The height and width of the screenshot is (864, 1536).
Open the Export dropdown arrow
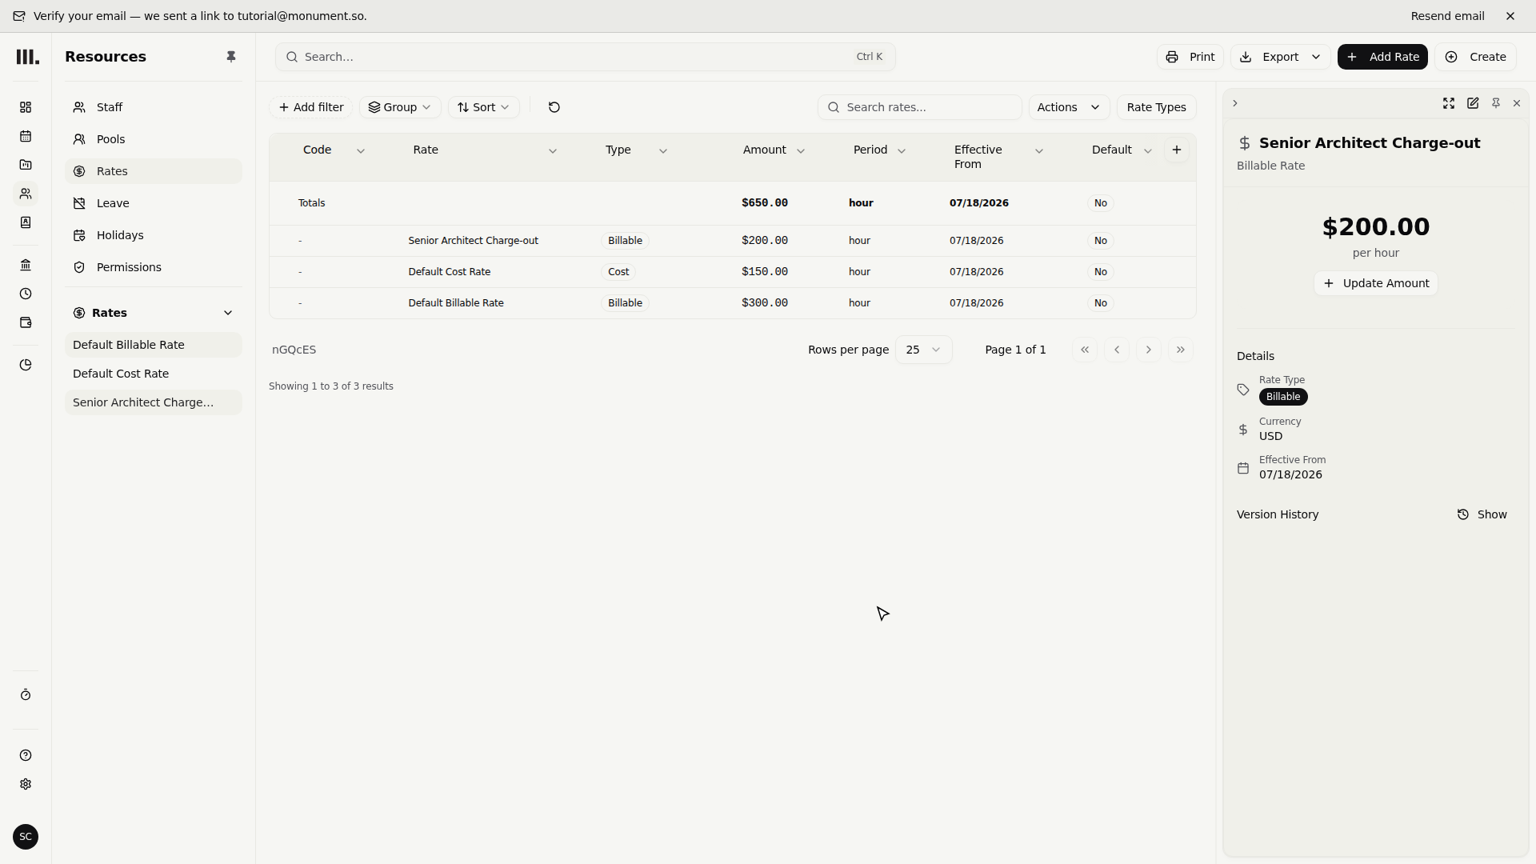tap(1316, 57)
